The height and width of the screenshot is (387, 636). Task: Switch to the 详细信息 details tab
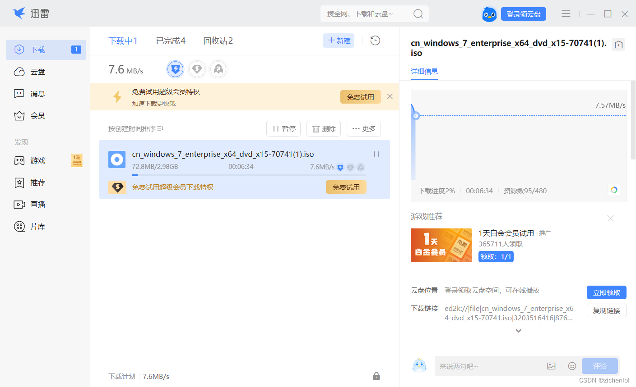point(424,71)
